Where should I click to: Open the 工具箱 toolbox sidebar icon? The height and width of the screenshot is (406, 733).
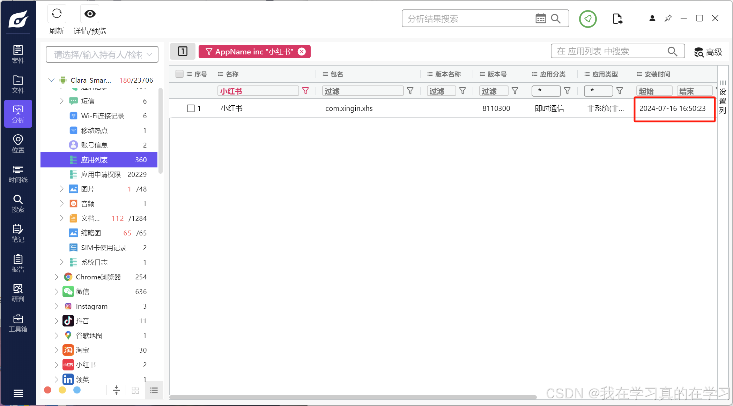pyautogui.click(x=18, y=323)
